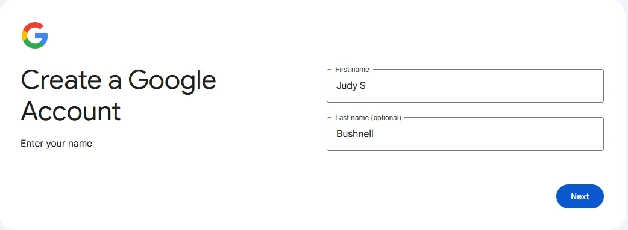
Task: Click the "Create a Google Account" heading
Action: (119, 96)
